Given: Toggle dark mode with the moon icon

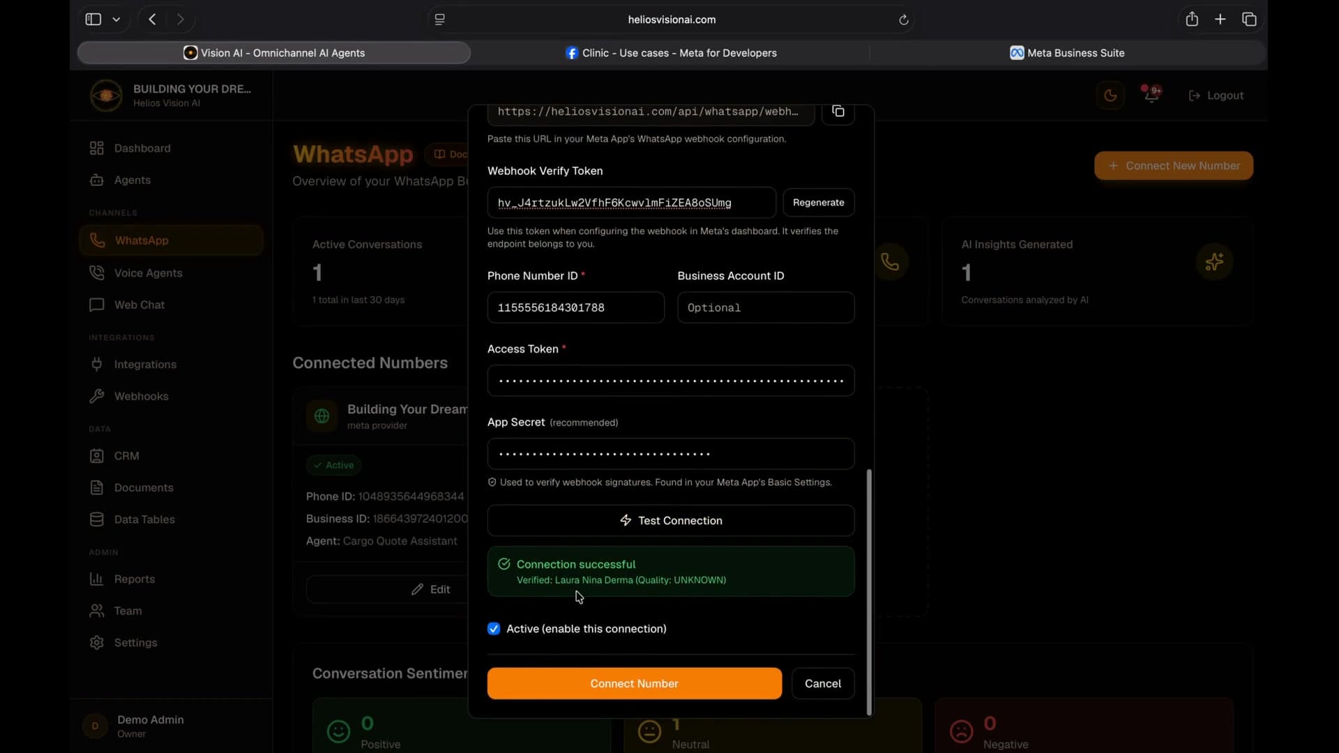Looking at the screenshot, I should coord(1110,96).
